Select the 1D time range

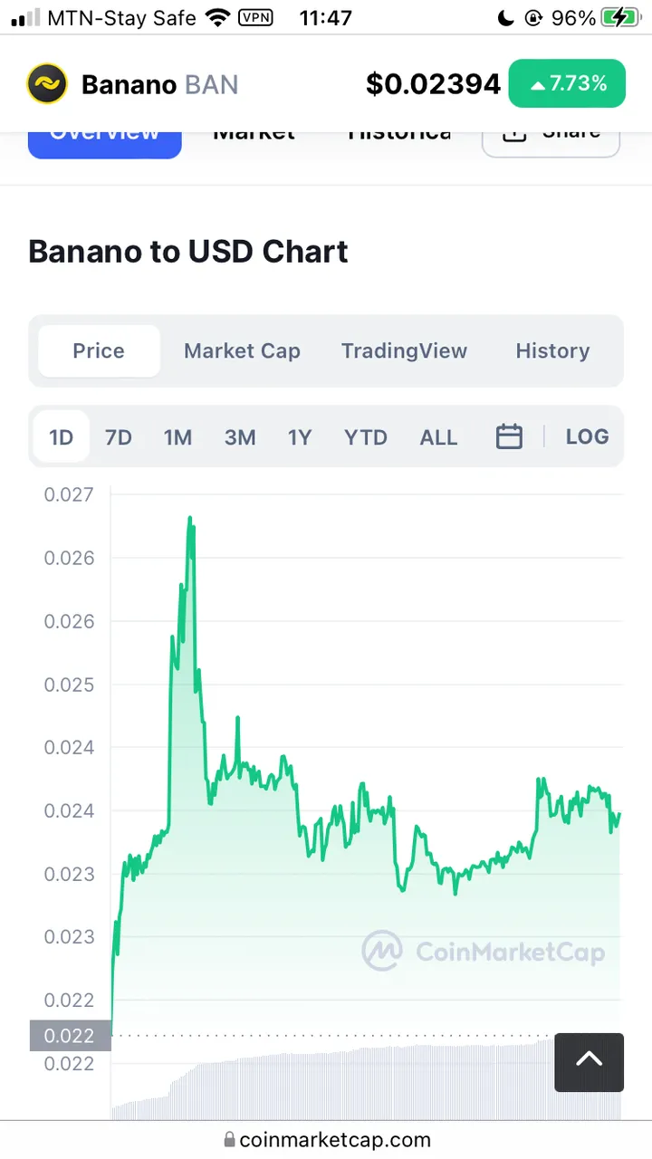61,437
